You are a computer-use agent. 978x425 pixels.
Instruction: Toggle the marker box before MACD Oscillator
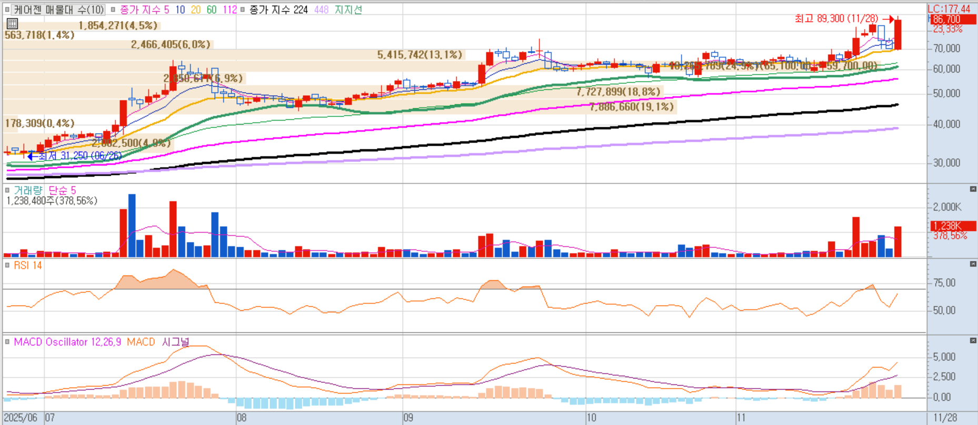(x=7, y=342)
